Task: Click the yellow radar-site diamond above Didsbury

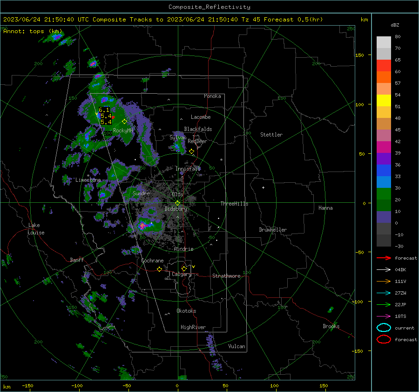Action: [177, 203]
